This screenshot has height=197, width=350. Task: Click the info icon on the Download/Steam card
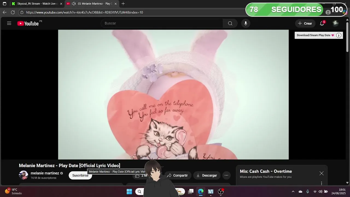(339, 35)
